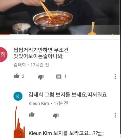Select reply text 김태희 그럼
Screen dimensions: 121x138
68,95
